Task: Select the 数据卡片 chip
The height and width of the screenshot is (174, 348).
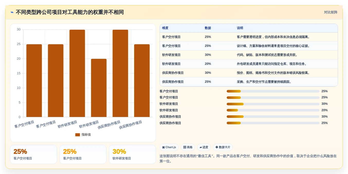Action: pyautogui.click(x=223, y=147)
